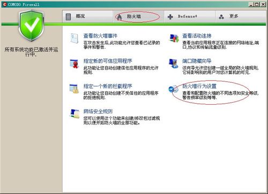Click description text 在攻击发生后,此功能允许您查看已记录的事件和警告
This screenshot has height=194, width=268.
[122, 45]
